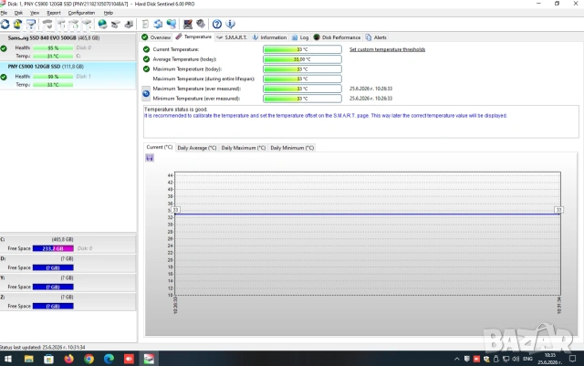Click the save icon above temperature graph

tap(150, 158)
